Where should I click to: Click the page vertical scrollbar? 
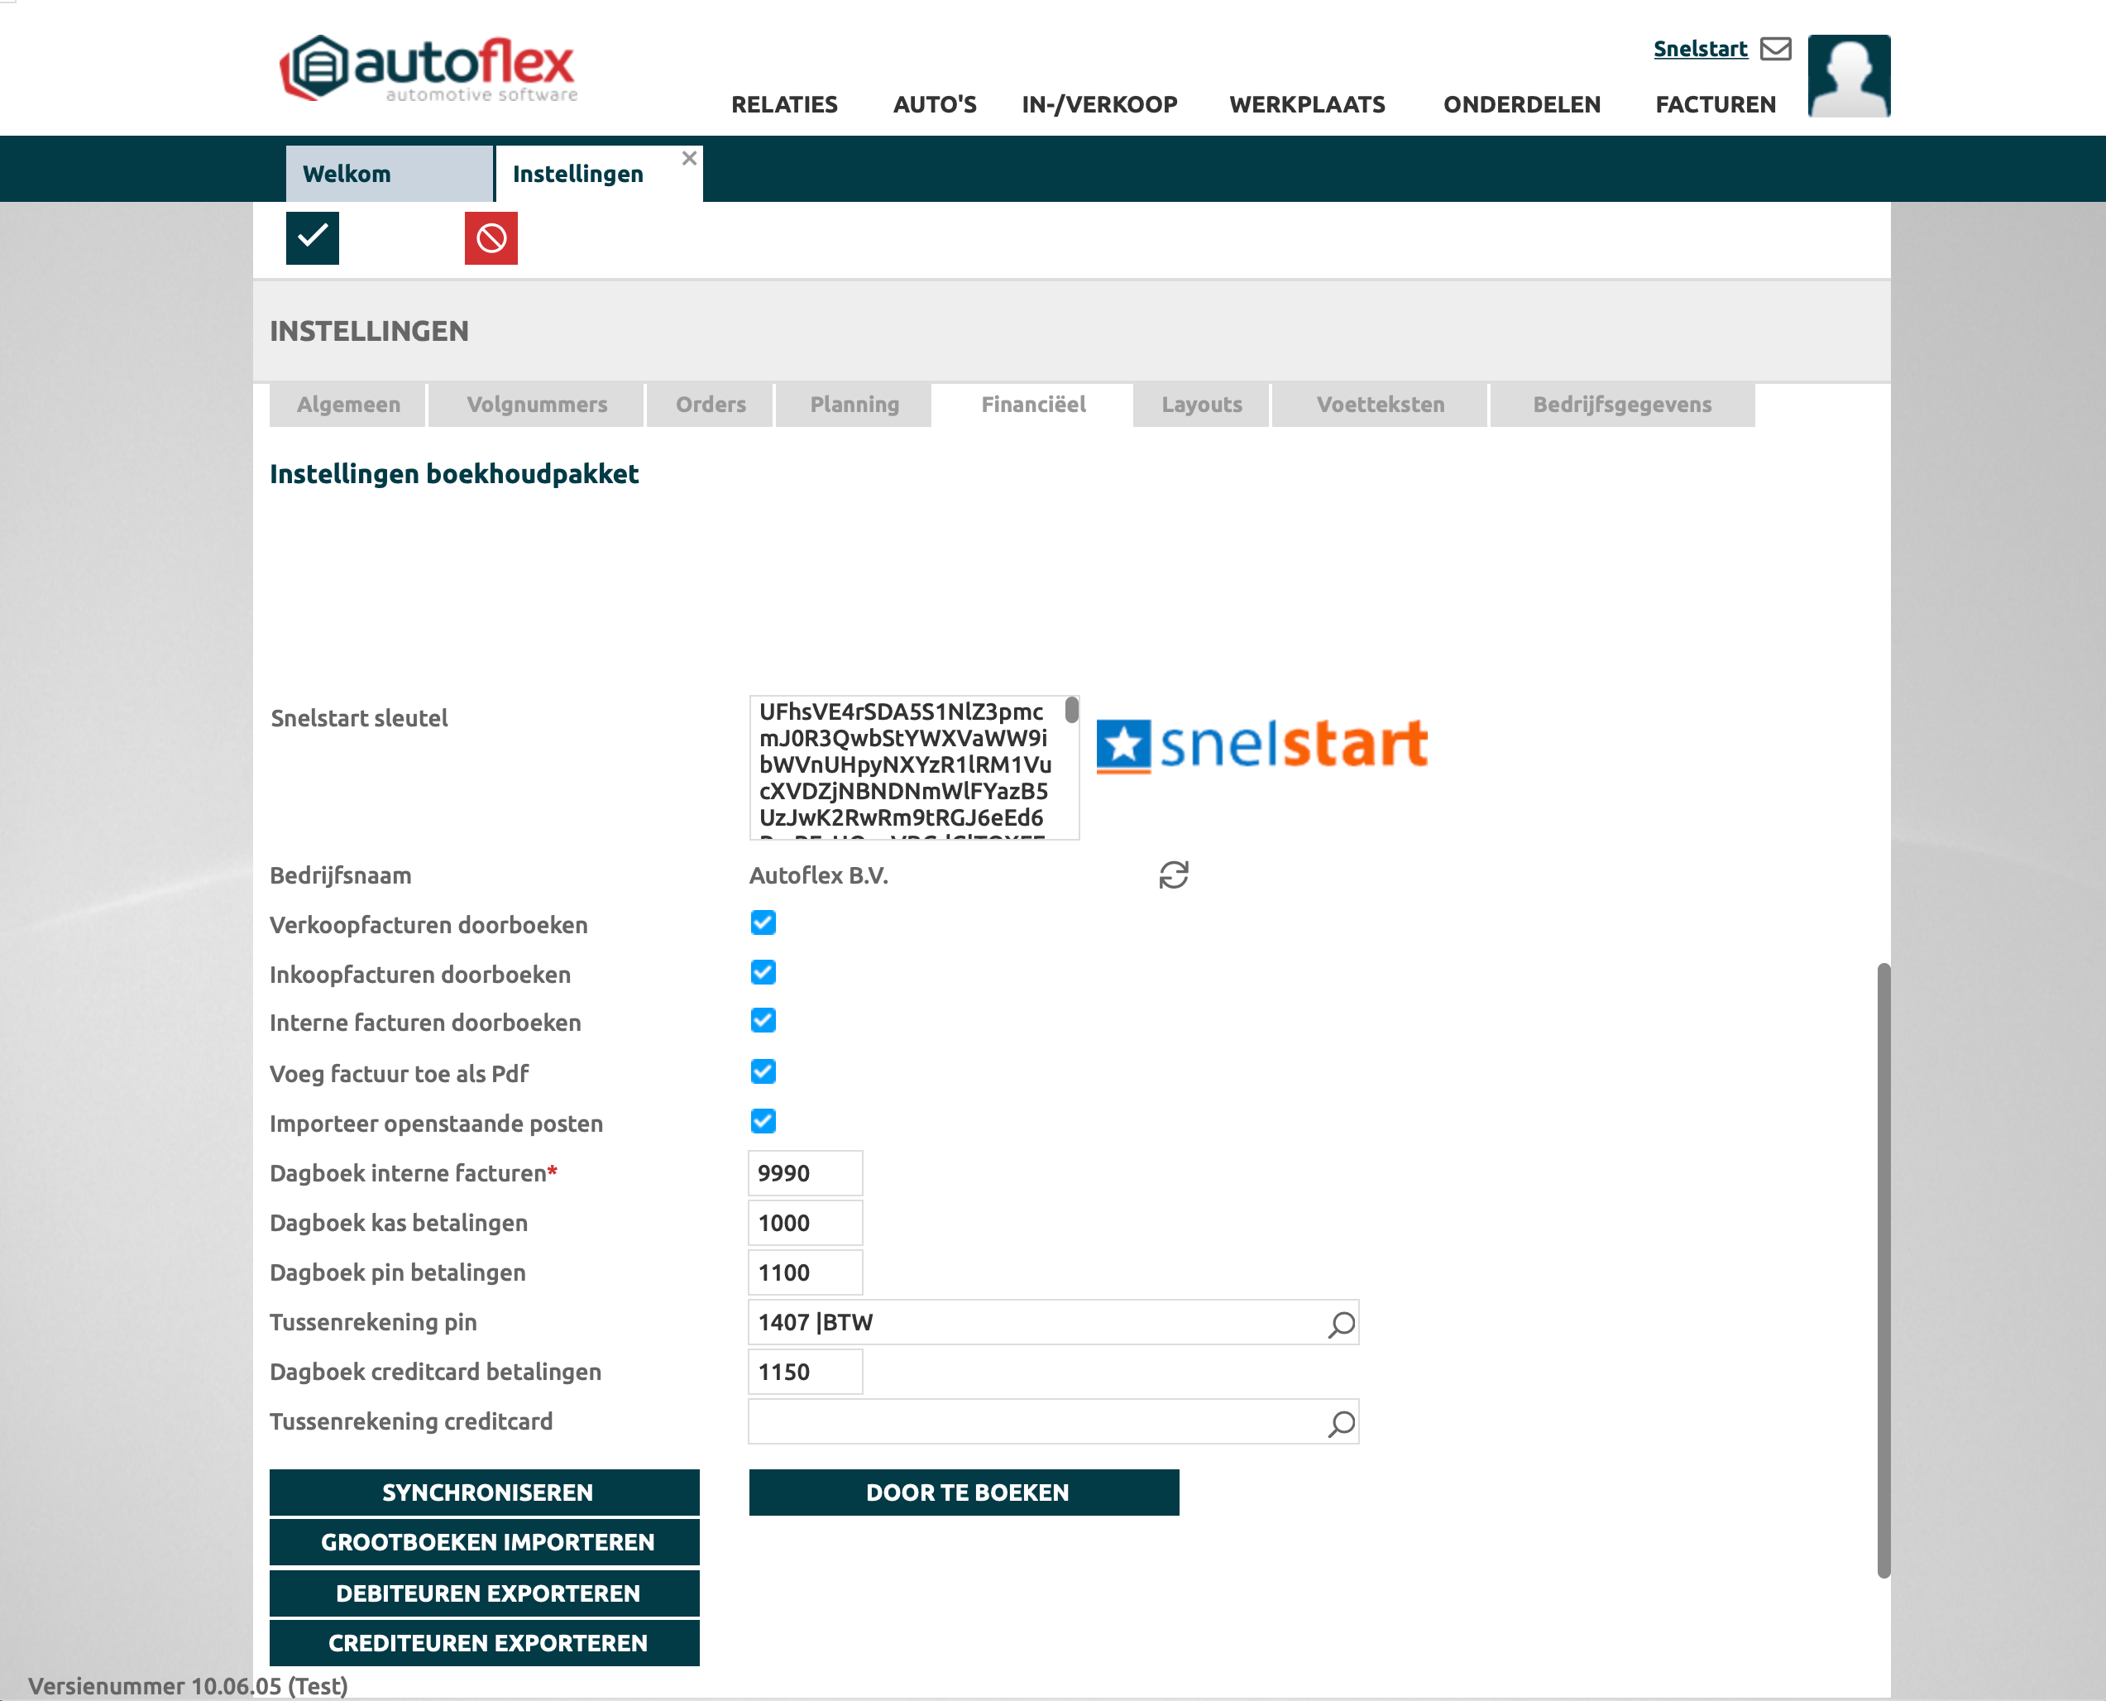[1882, 1269]
